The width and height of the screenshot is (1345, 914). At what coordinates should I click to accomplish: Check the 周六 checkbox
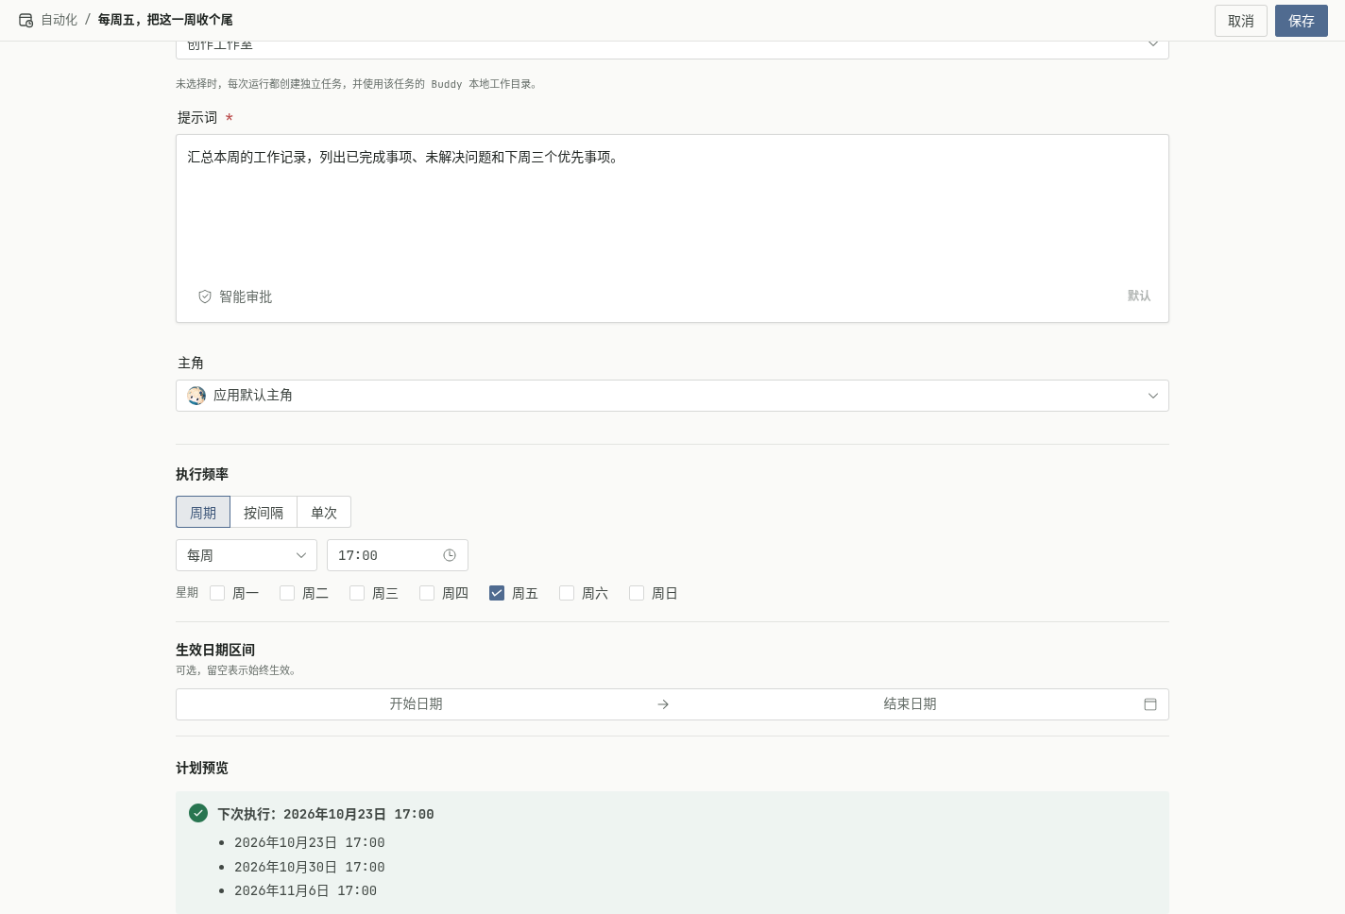tap(567, 593)
